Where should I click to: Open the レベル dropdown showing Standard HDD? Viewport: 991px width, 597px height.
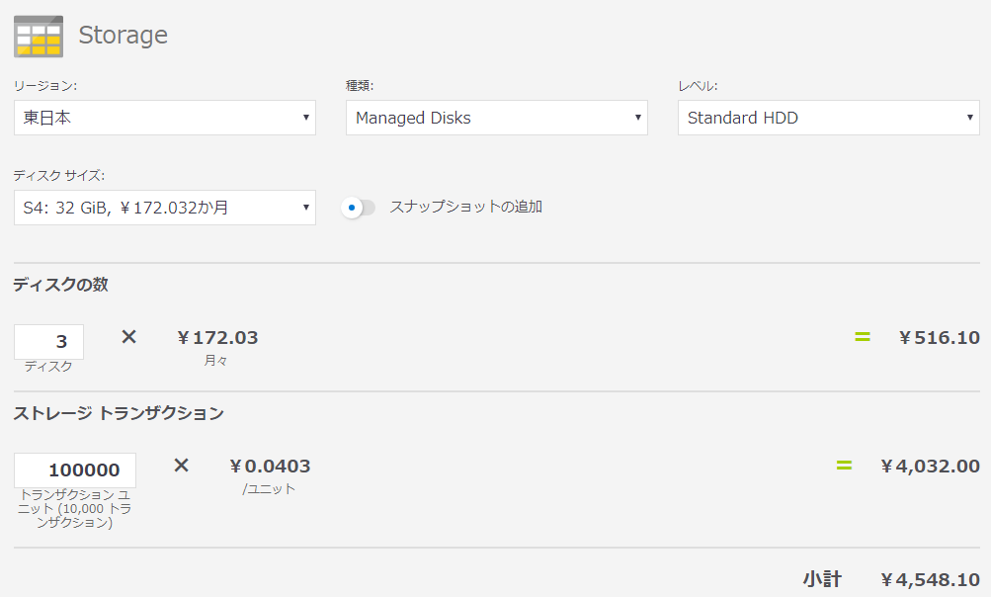point(828,118)
